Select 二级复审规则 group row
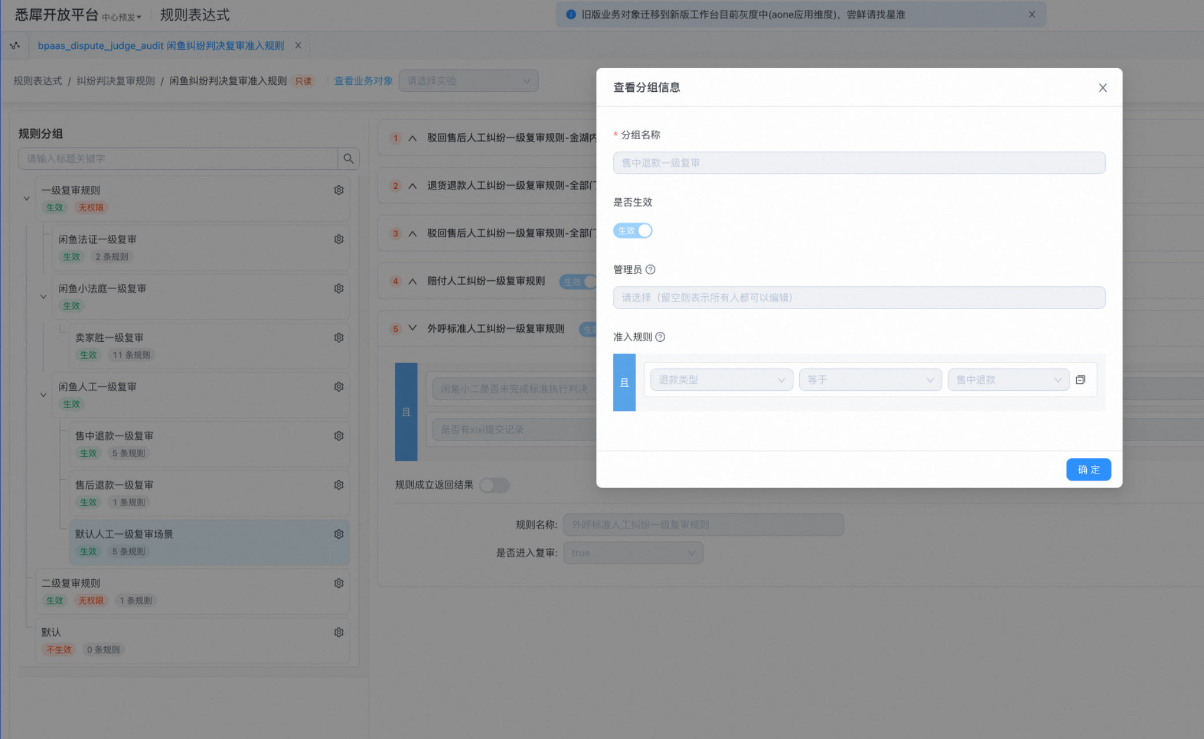 tap(192, 592)
